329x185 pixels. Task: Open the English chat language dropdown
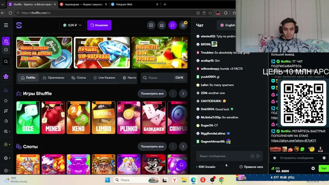228,25
